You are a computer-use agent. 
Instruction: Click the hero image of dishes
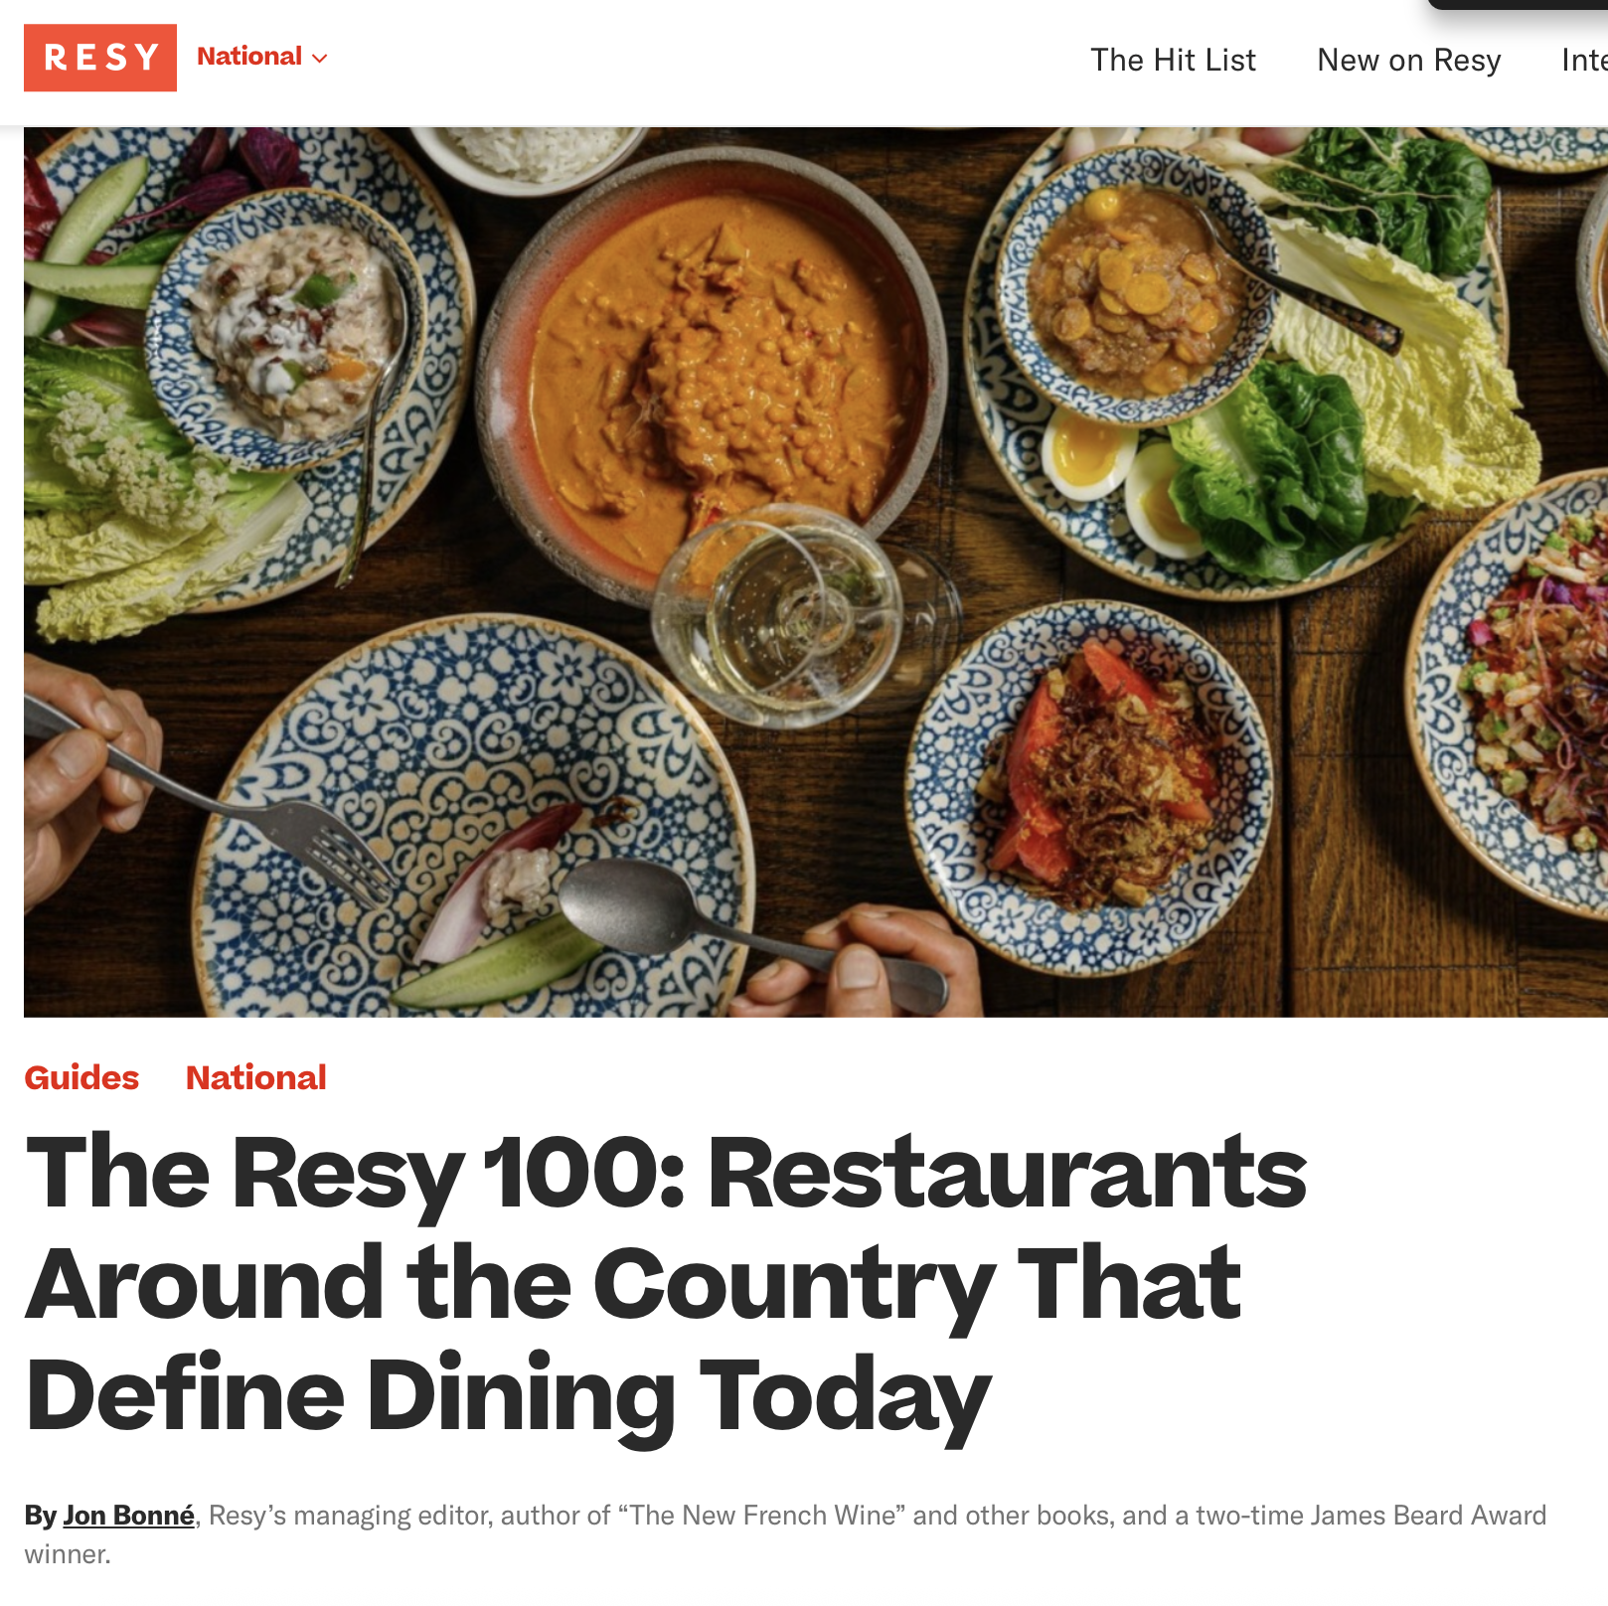point(816,571)
